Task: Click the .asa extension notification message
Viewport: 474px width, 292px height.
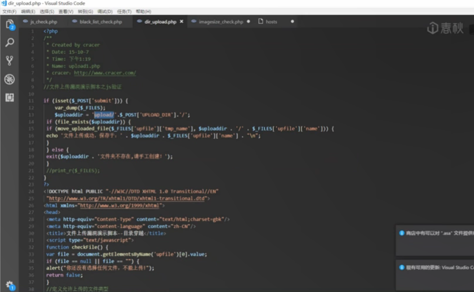Action: [439, 233]
